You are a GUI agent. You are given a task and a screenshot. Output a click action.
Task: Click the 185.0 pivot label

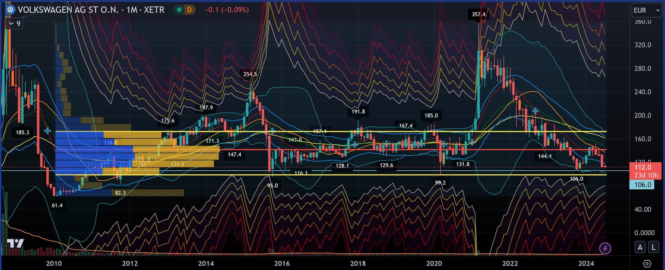(x=431, y=115)
